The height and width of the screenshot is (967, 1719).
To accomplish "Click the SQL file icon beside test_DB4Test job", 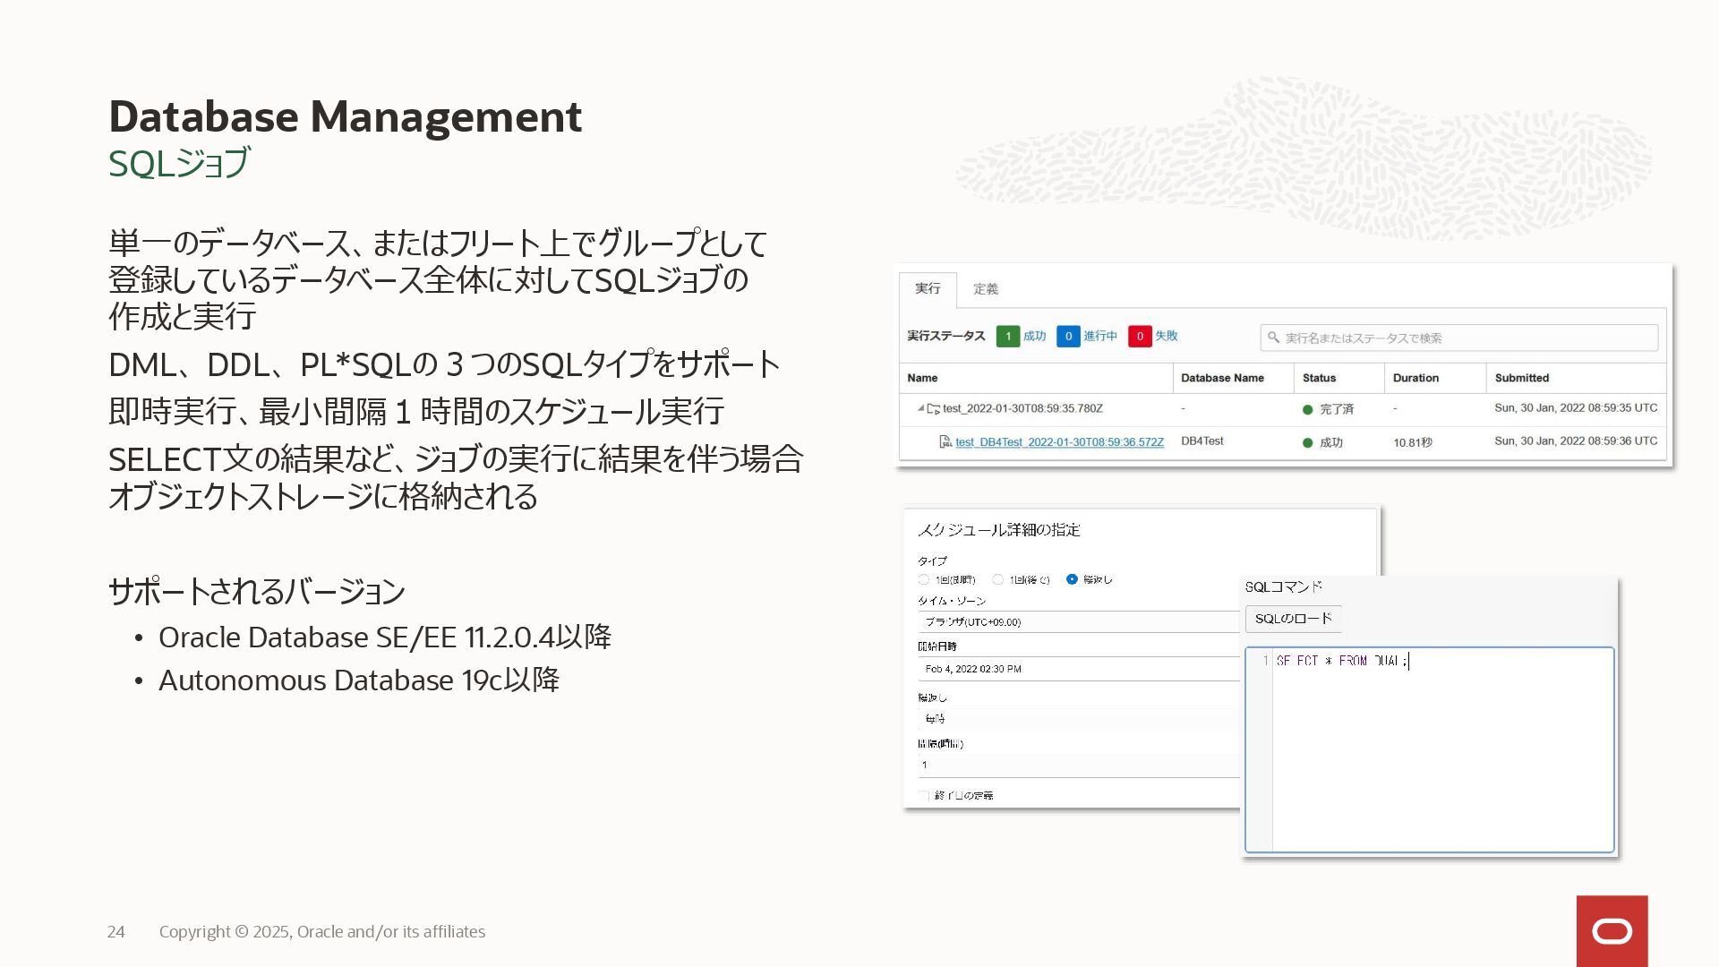I will 945,441.
